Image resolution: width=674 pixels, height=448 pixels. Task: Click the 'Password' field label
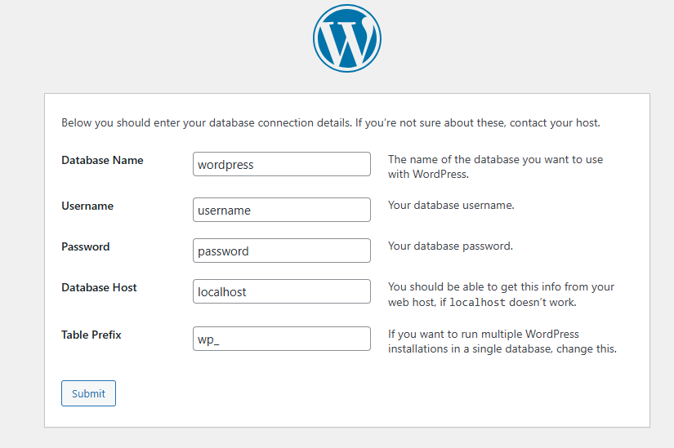[x=86, y=246]
